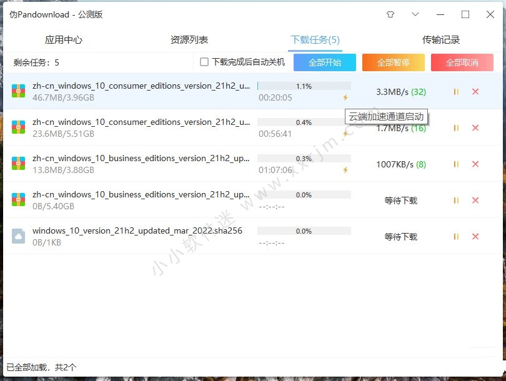
Task: Click the skin shirt icon in title bar
Action: click(390, 14)
